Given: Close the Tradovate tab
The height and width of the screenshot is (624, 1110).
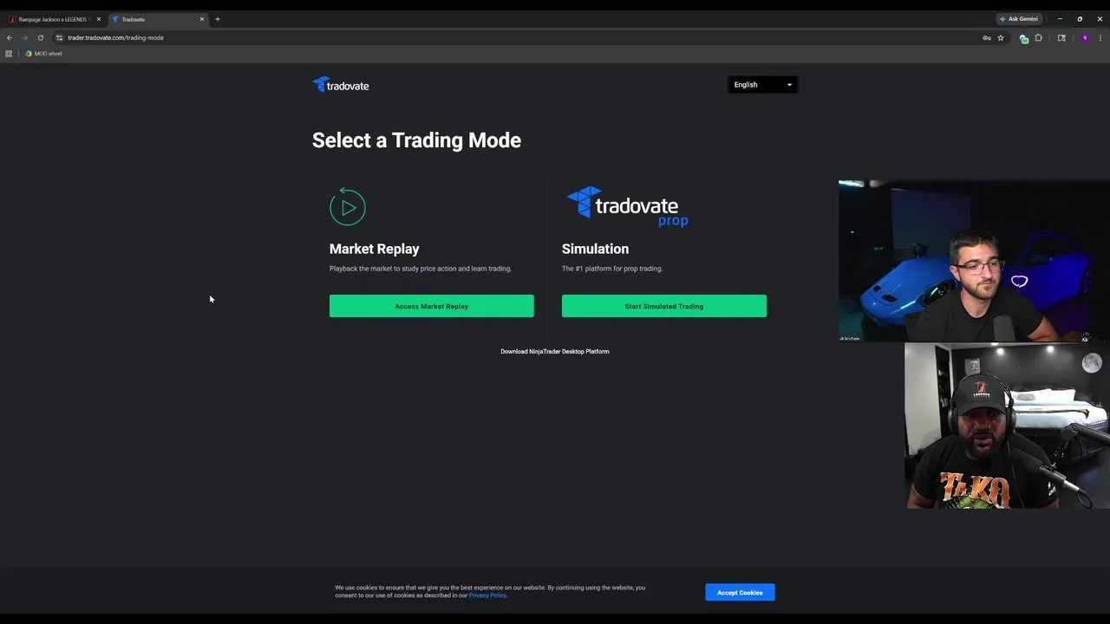Looking at the screenshot, I should pos(202,19).
